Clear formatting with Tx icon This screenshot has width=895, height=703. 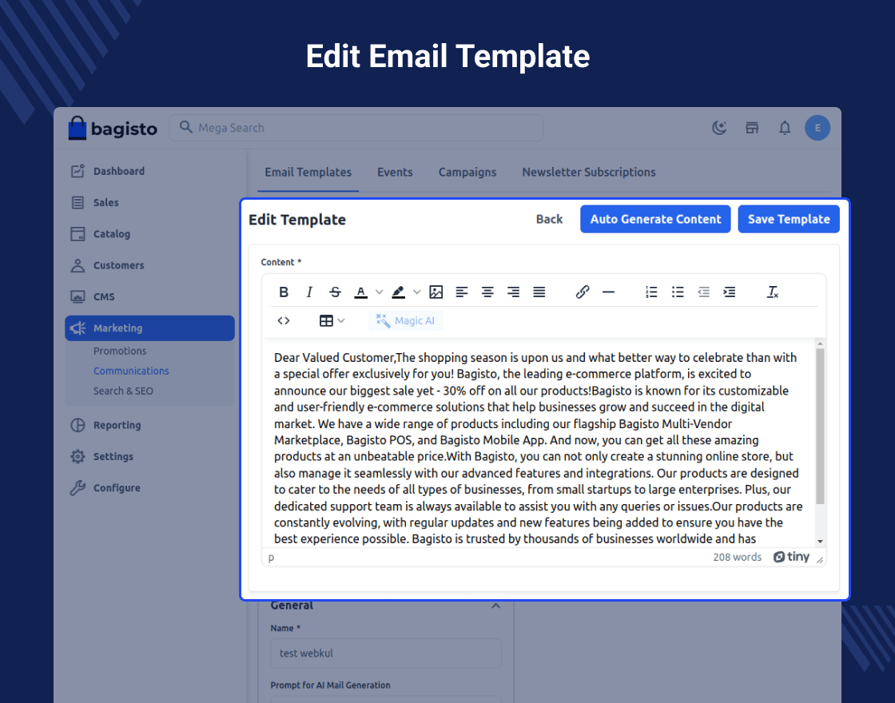coord(772,292)
